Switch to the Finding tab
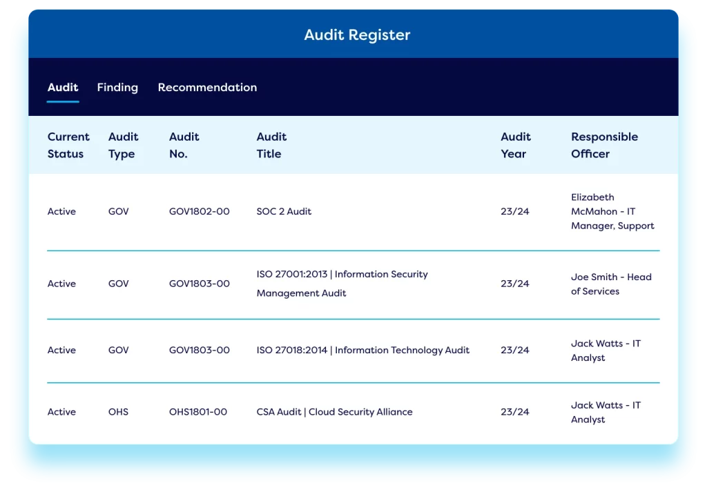Image resolution: width=707 pixels, height=492 pixels. point(117,88)
